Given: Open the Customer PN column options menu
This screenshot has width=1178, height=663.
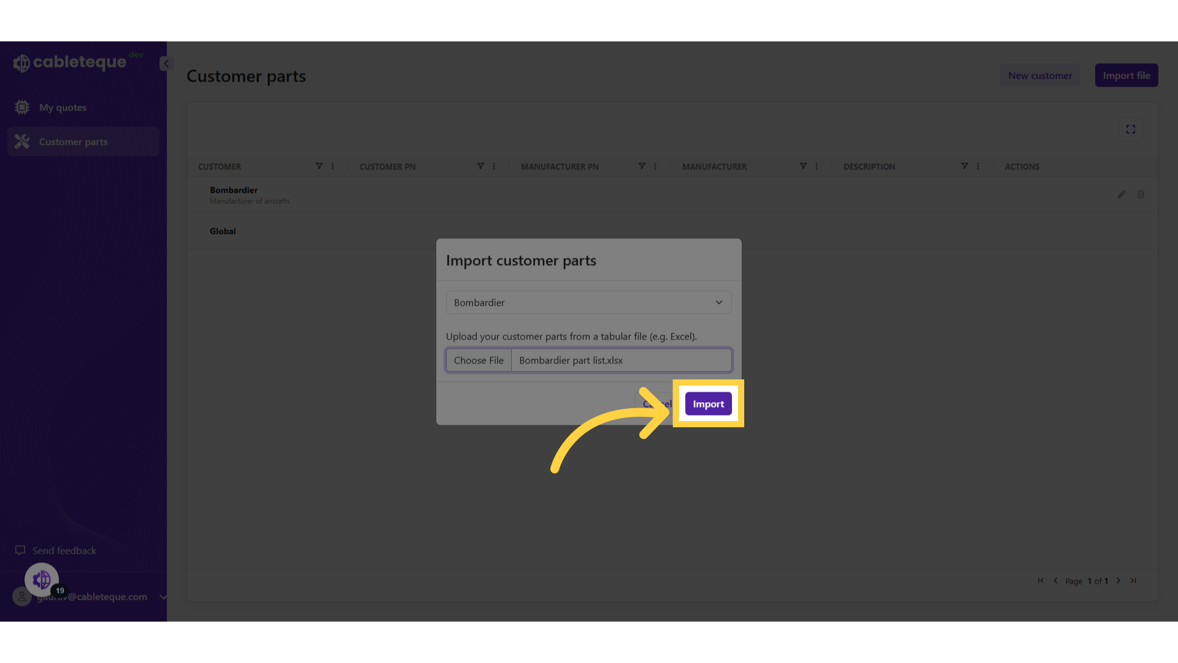Looking at the screenshot, I should (494, 166).
